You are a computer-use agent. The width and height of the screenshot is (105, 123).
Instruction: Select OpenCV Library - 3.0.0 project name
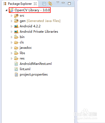click(32, 10)
